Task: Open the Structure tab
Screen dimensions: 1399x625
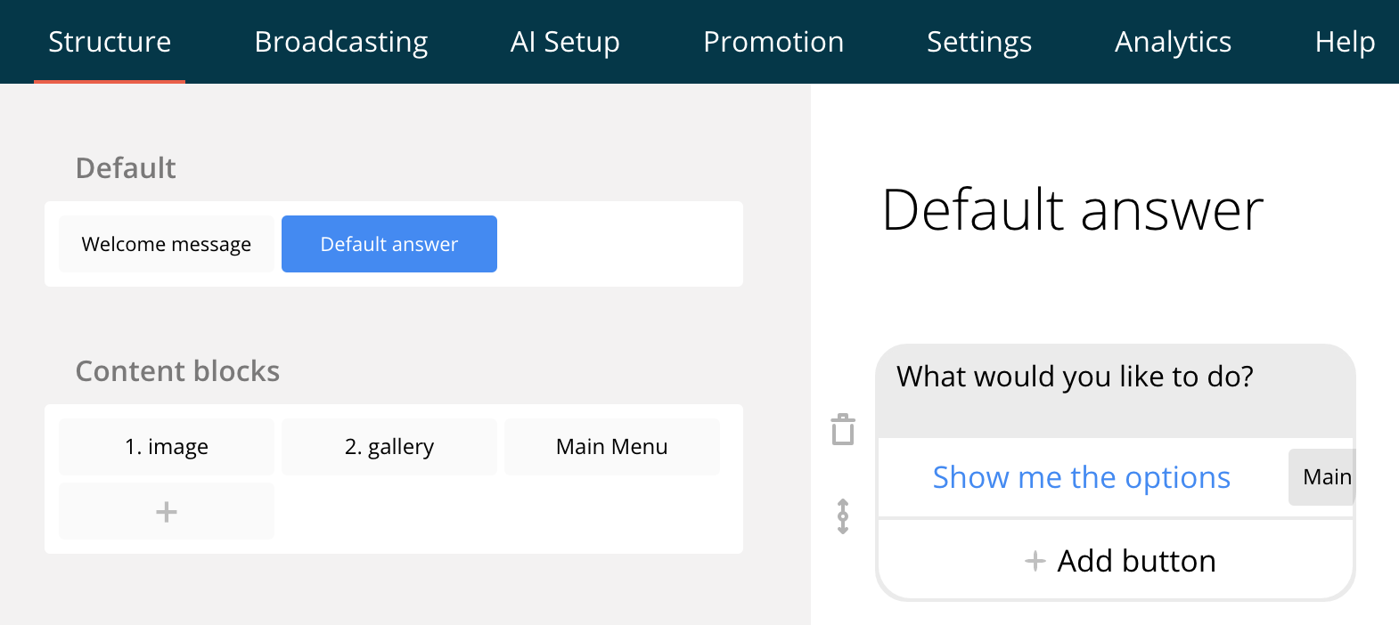Action: pos(110,42)
